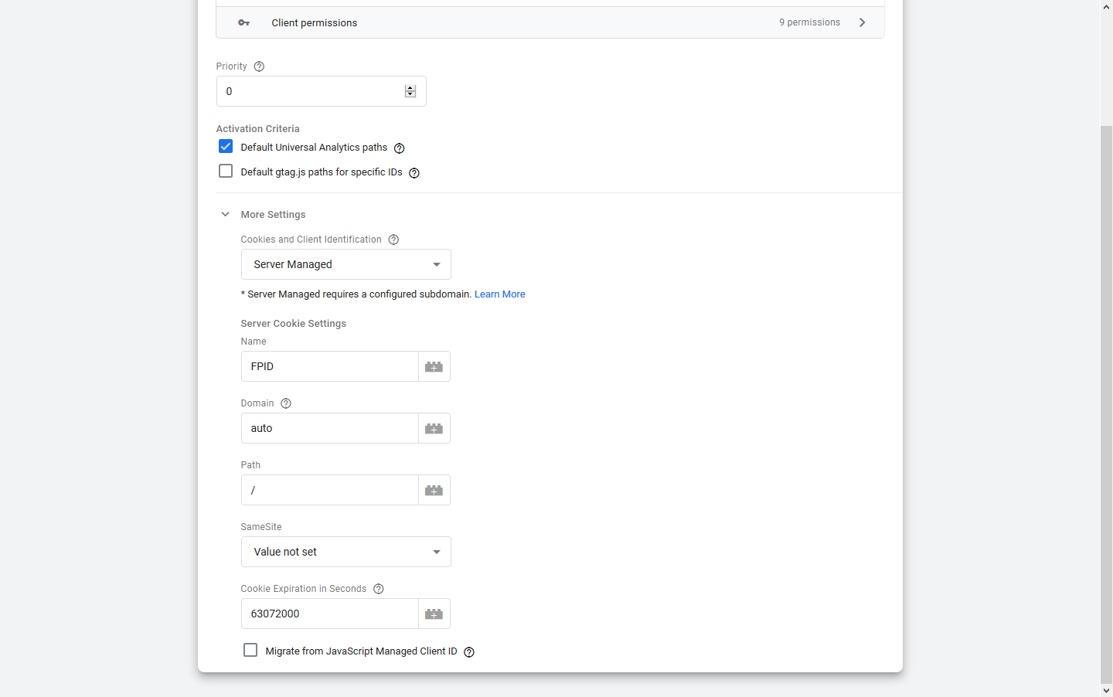Viewport: 1113px width, 697px height.
Task: Open the Priority help icon
Action: (259, 66)
